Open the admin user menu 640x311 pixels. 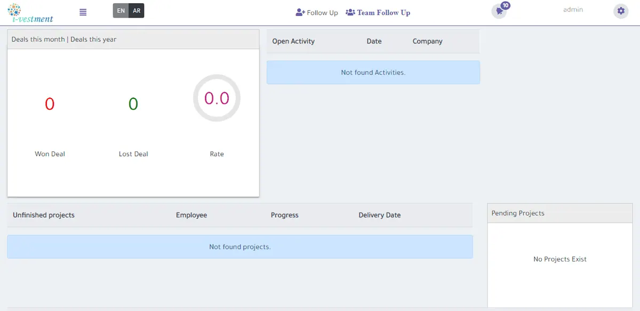[573, 10]
